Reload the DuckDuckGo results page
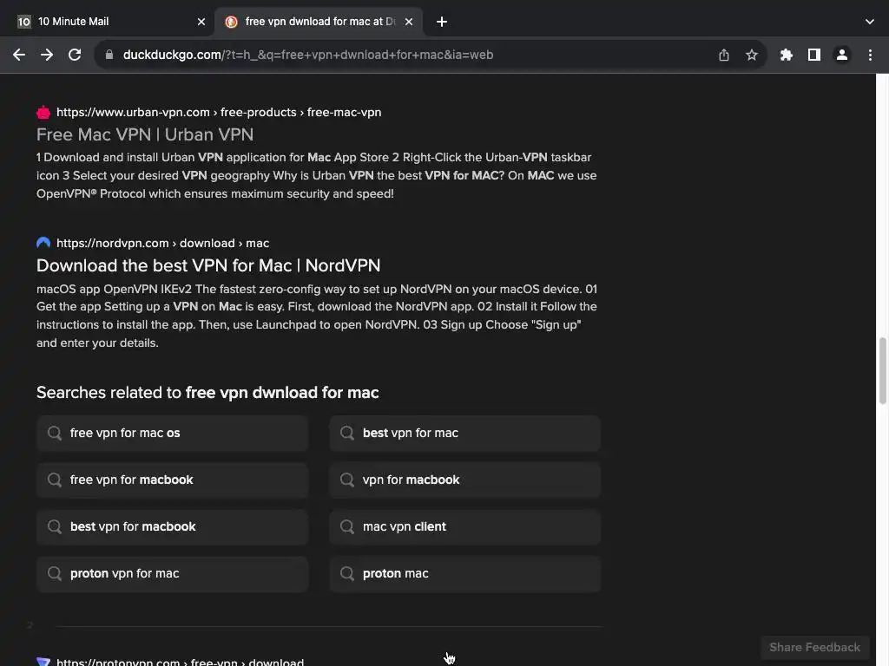889x666 pixels. [75, 55]
